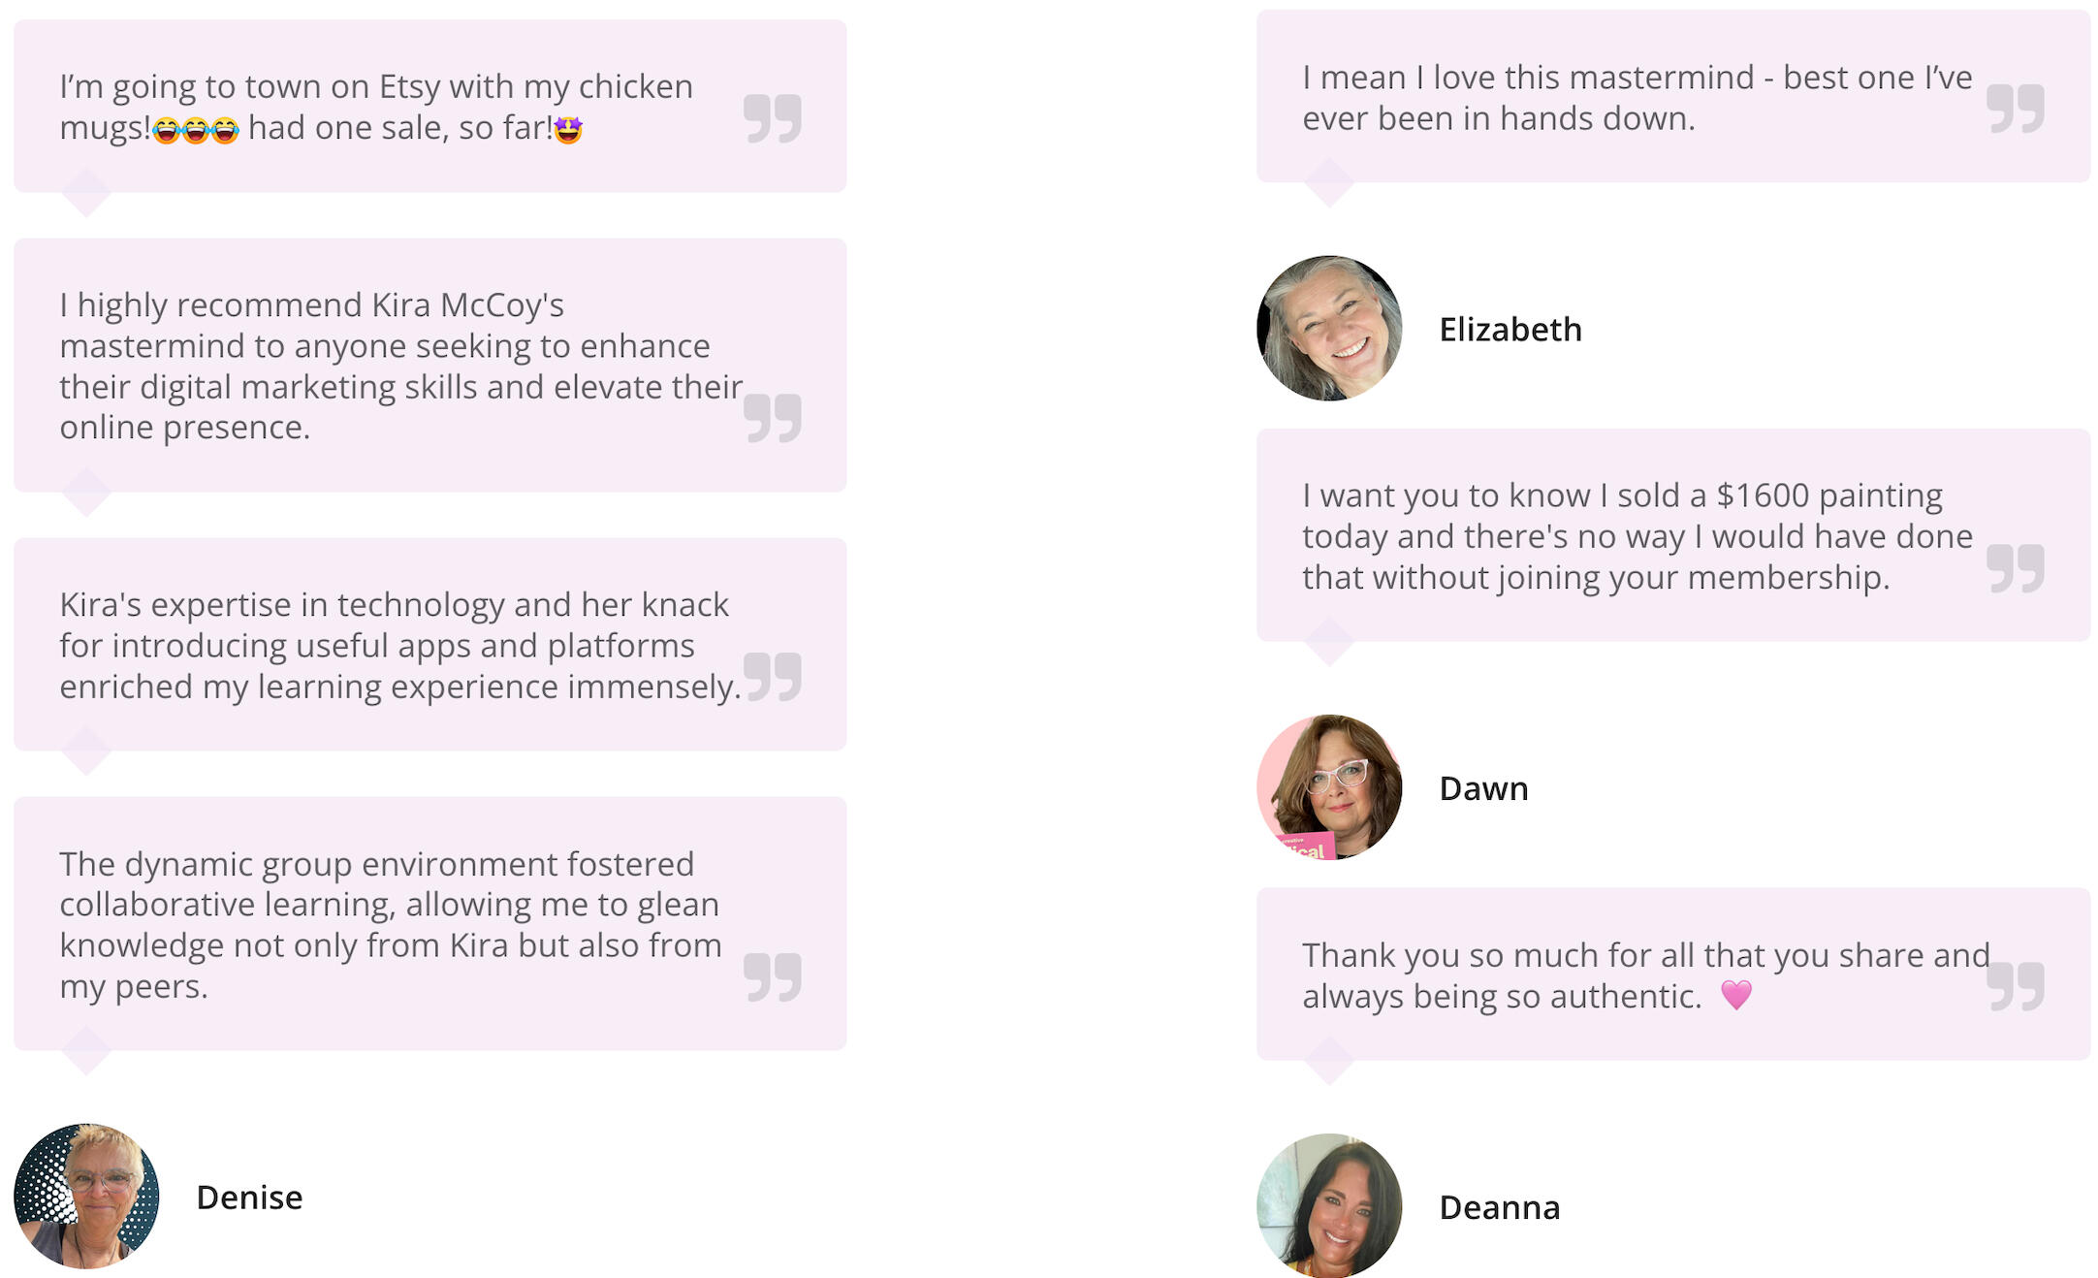Click the quote mark icon on chicken mugs testimonial
2098x1278 pixels.
[772, 118]
